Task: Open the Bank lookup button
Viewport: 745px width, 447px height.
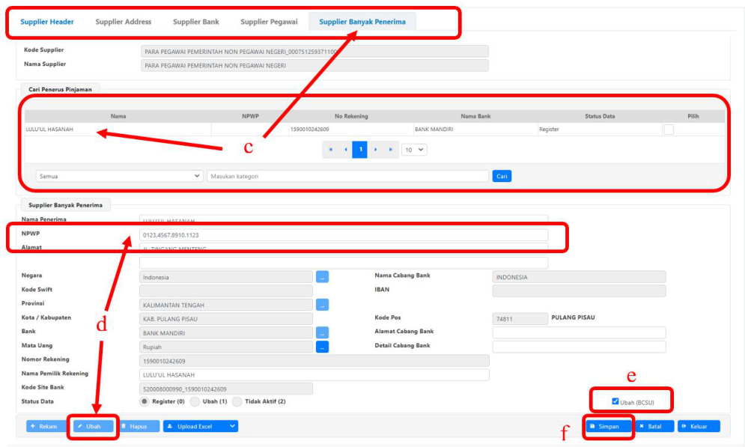Action: 322,332
